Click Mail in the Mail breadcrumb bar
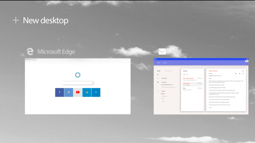The image size is (255, 143). (158, 63)
